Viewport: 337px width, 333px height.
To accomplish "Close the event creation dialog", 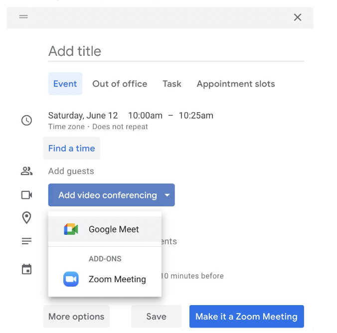I will 298,17.
